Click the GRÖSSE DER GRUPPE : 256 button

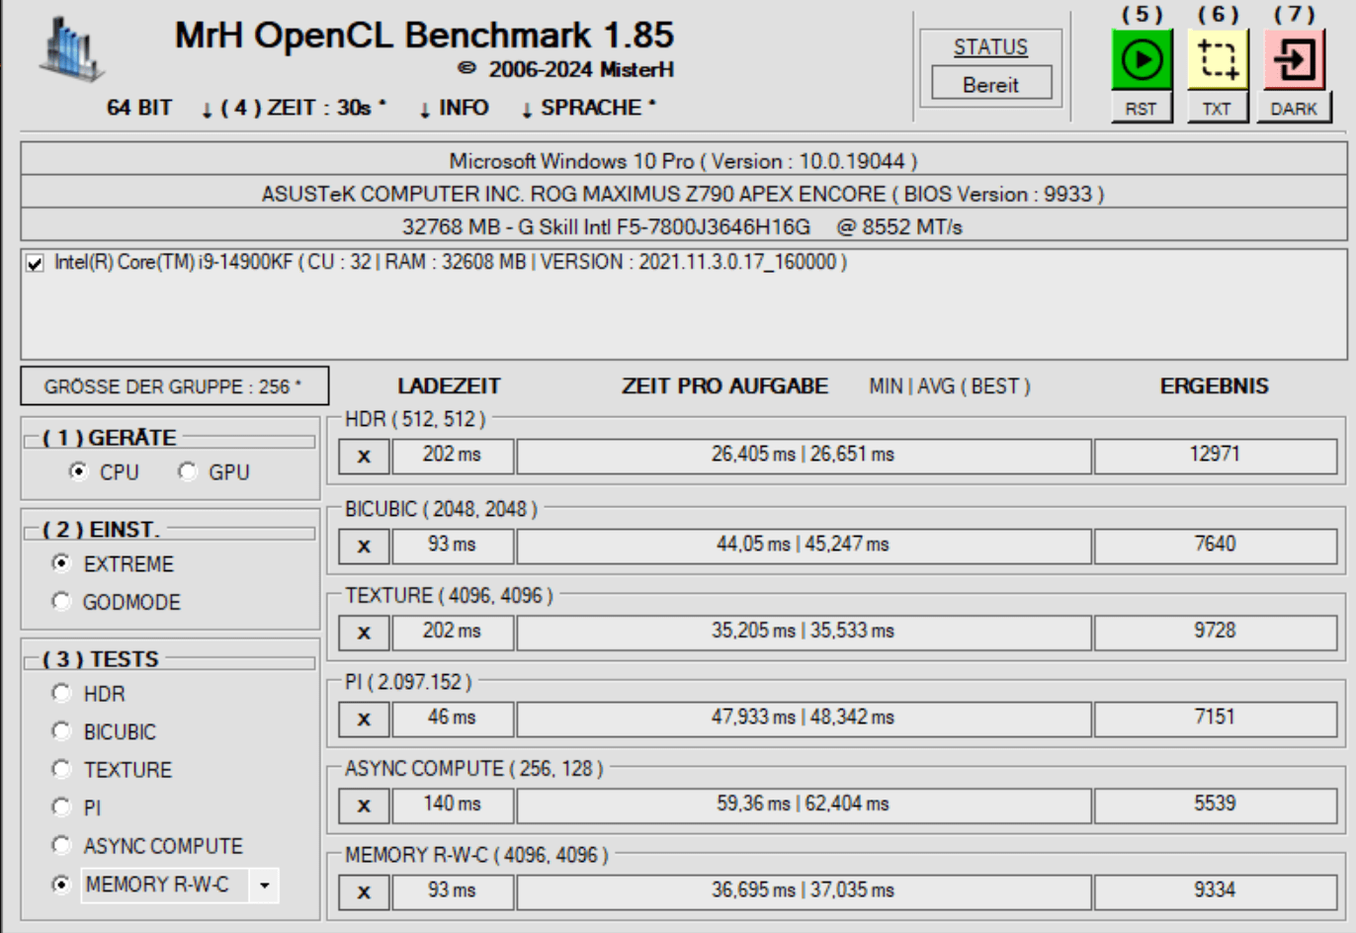pyautogui.click(x=174, y=386)
